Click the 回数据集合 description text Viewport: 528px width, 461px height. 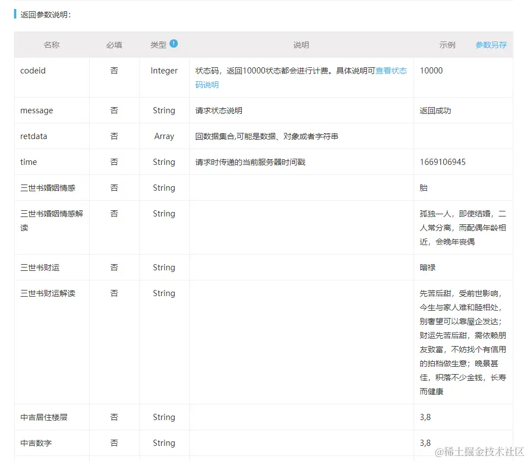click(267, 136)
